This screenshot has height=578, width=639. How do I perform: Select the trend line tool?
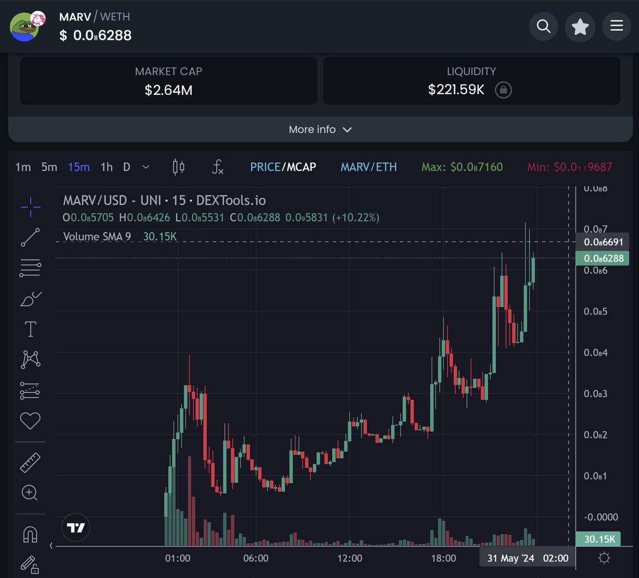click(x=30, y=237)
